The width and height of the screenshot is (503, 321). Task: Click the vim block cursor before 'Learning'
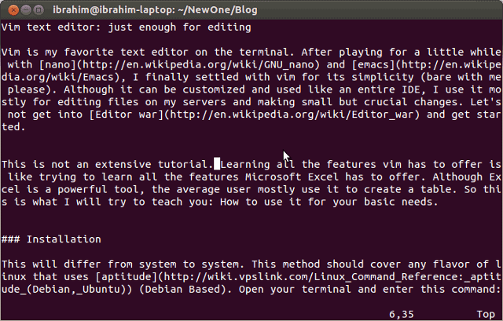[x=217, y=164]
